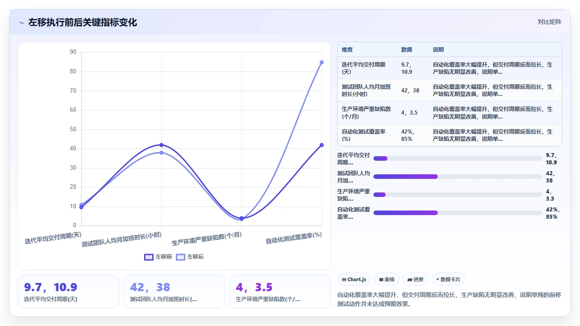Click y-axis tick value 90
580x326 pixels.
pos(73,52)
